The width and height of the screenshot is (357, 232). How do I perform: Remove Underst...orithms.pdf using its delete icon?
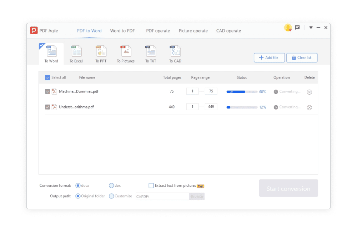tap(310, 107)
